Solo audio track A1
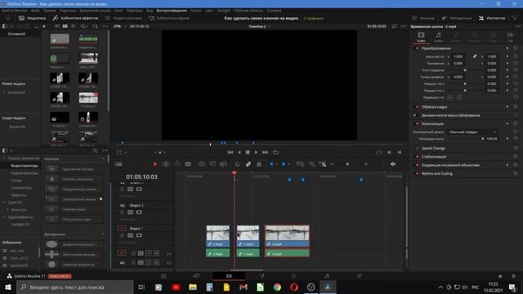Image resolution: width=523 pixels, height=294 pixels. 149,253
